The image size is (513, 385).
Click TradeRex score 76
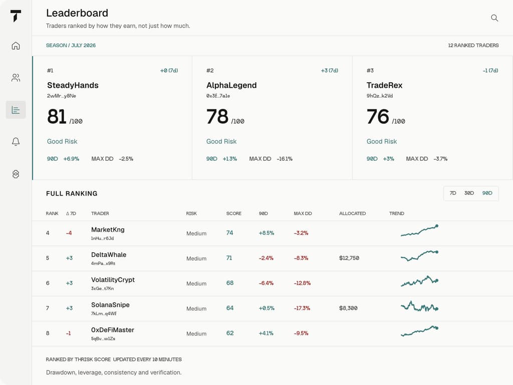378,117
